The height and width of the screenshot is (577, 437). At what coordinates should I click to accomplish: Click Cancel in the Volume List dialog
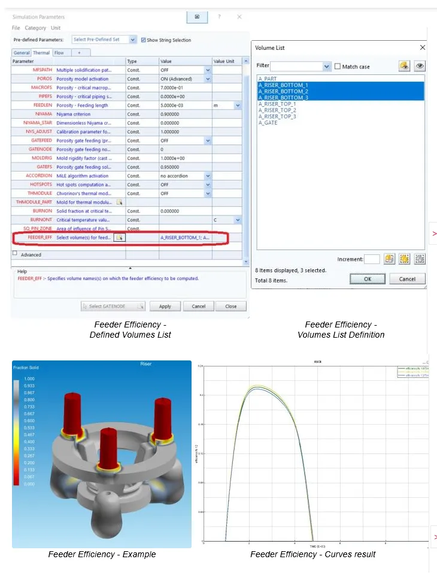[407, 279]
